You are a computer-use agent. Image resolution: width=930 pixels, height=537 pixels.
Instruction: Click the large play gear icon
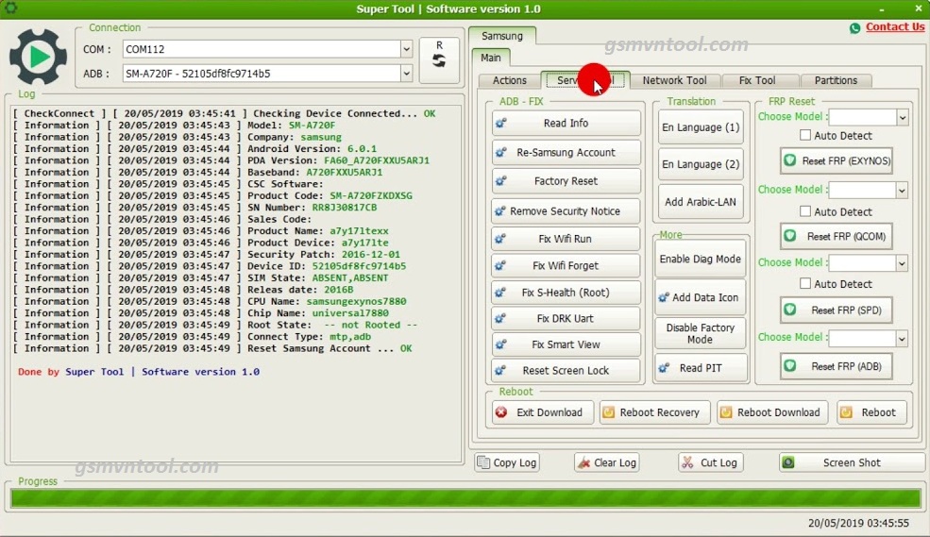click(38, 58)
